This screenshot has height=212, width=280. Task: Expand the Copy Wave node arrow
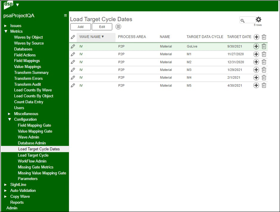(6, 196)
